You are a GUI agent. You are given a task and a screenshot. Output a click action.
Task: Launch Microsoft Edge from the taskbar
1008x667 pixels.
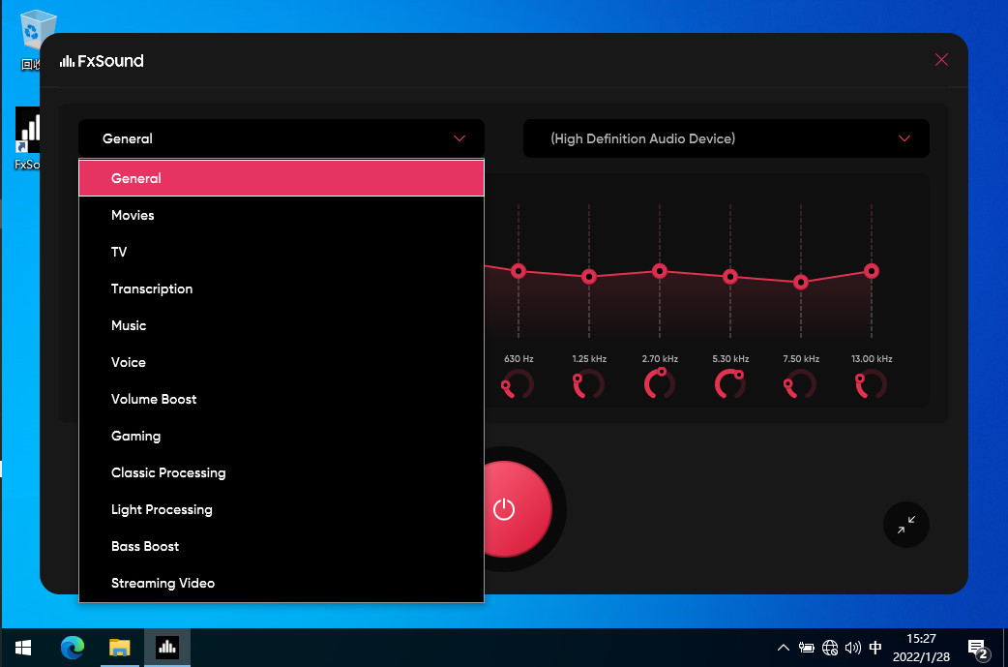pyautogui.click(x=73, y=648)
